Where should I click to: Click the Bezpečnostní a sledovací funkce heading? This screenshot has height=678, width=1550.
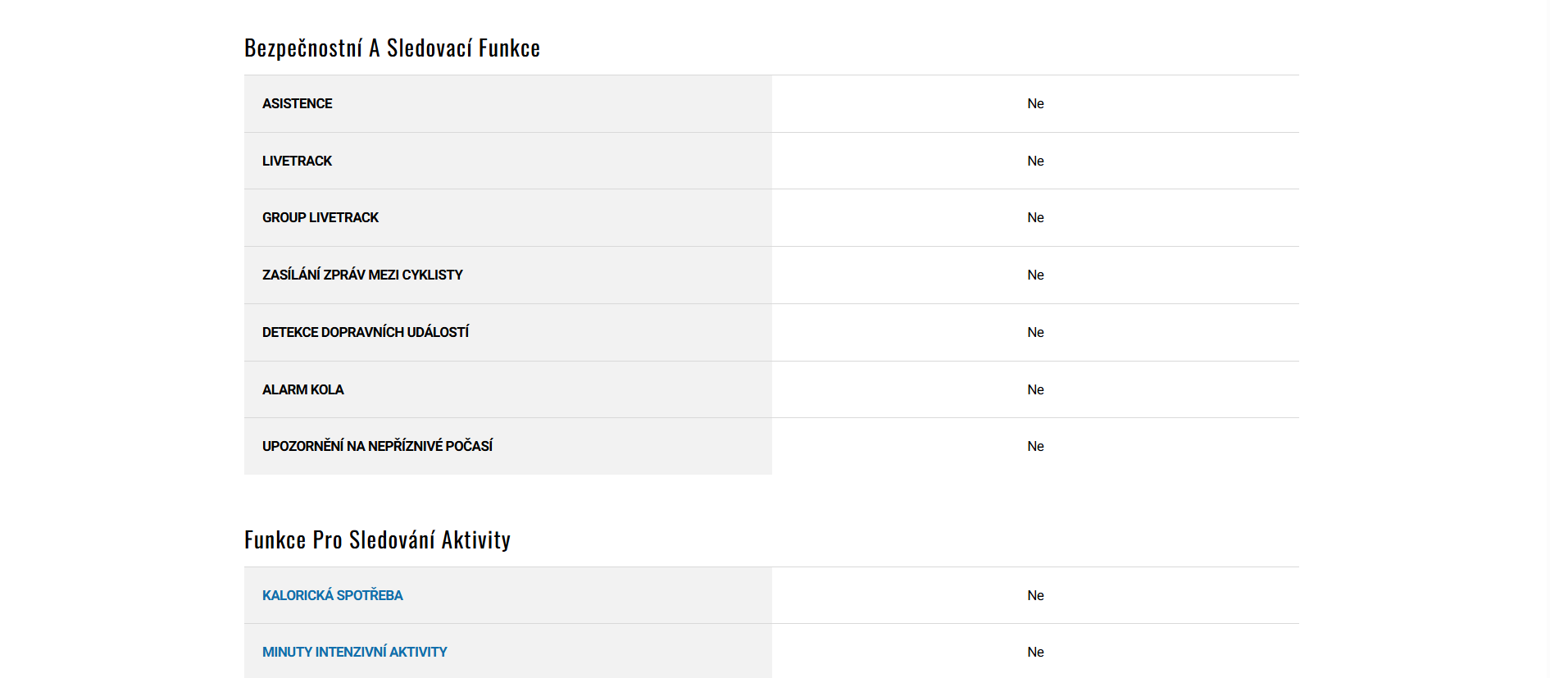pyautogui.click(x=392, y=48)
